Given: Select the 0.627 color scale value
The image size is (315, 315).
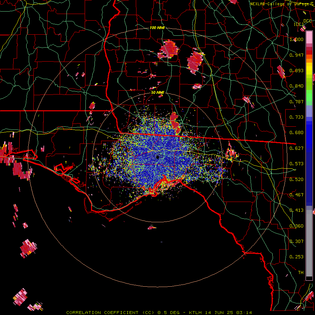Looking at the screenshot, I should (x=296, y=148).
